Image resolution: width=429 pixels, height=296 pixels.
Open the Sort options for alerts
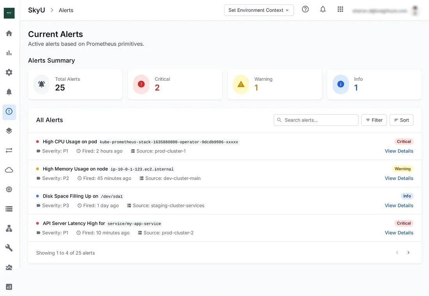(x=401, y=120)
